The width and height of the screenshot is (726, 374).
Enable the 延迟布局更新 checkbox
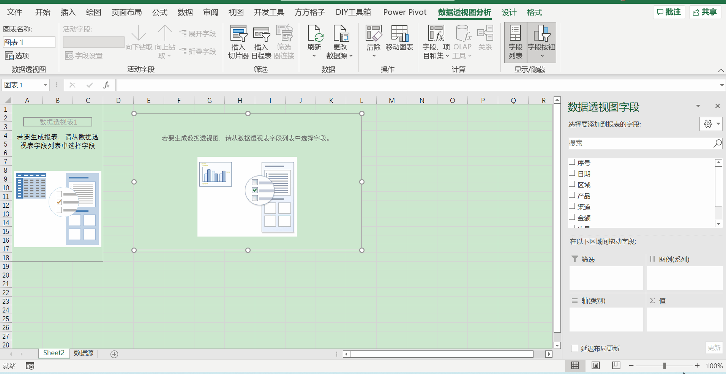click(575, 348)
